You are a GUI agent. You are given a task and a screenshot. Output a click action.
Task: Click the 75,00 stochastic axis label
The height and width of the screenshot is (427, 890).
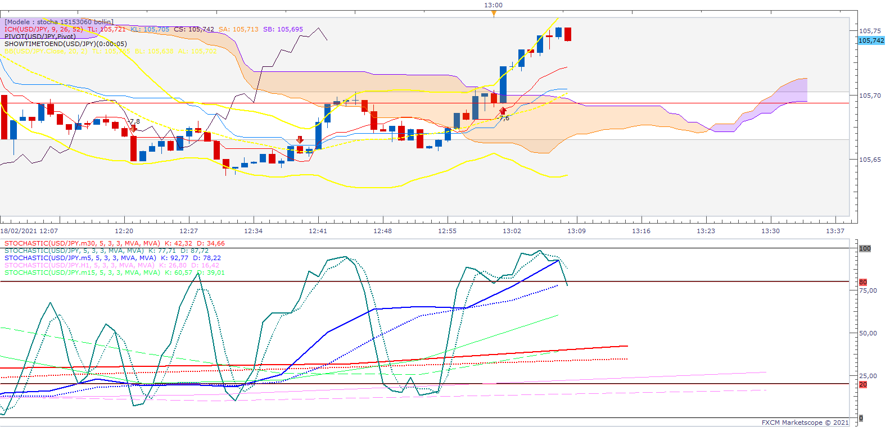(x=868, y=290)
